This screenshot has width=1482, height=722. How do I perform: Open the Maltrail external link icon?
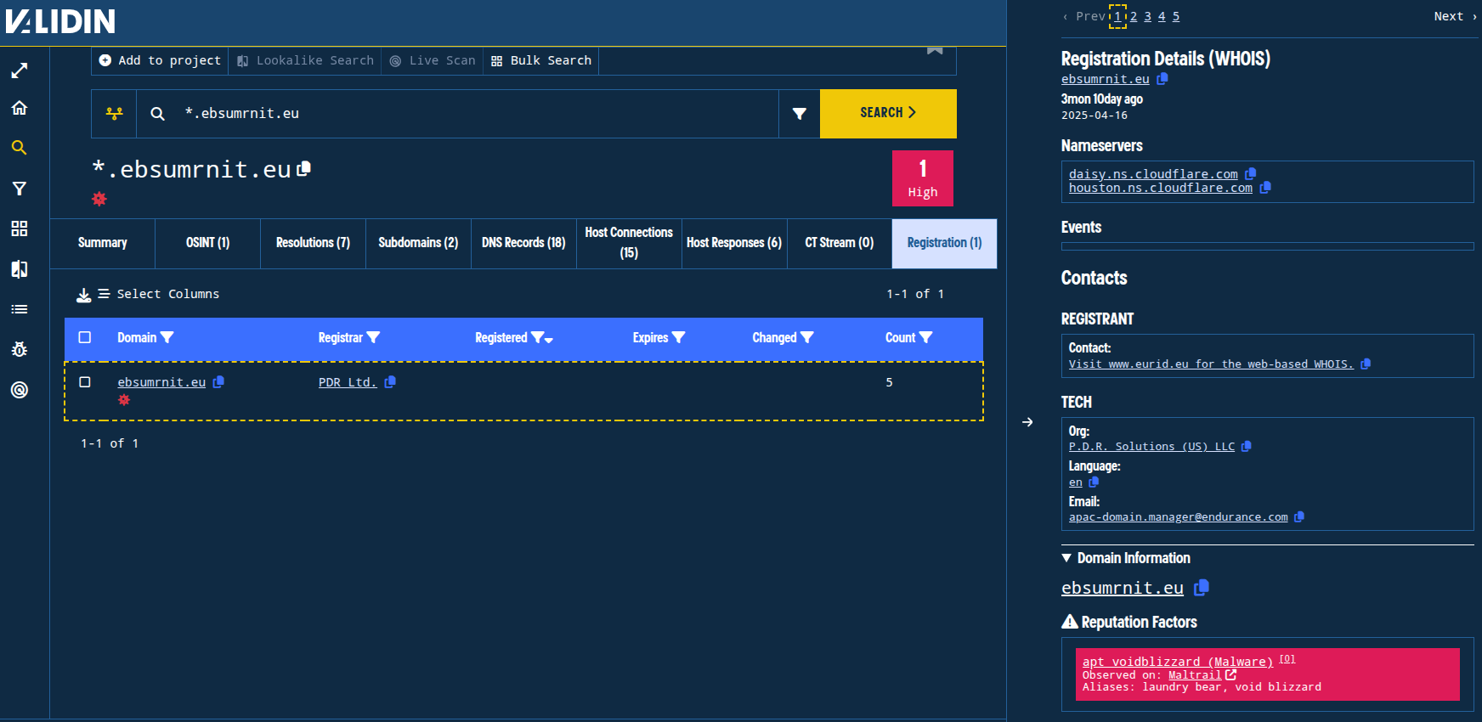tap(1230, 674)
